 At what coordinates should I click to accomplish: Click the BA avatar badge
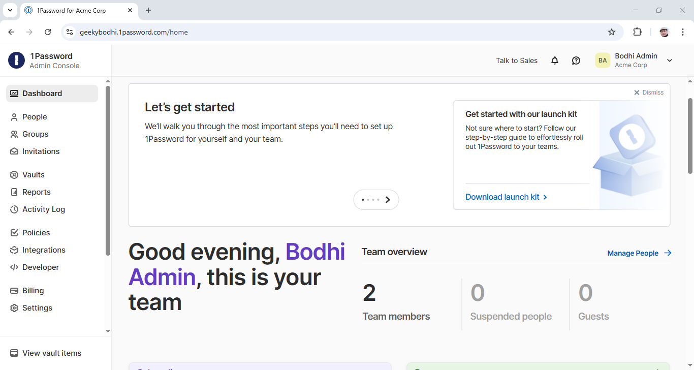coord(603,60)
